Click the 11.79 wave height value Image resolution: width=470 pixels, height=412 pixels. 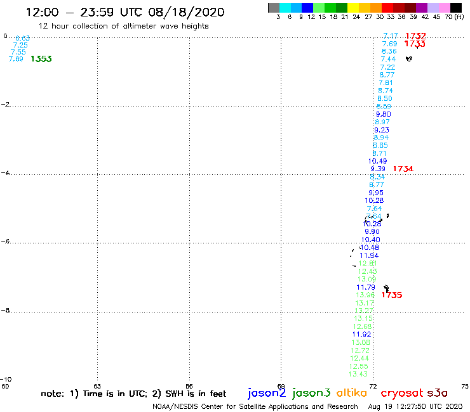[366, 287]
